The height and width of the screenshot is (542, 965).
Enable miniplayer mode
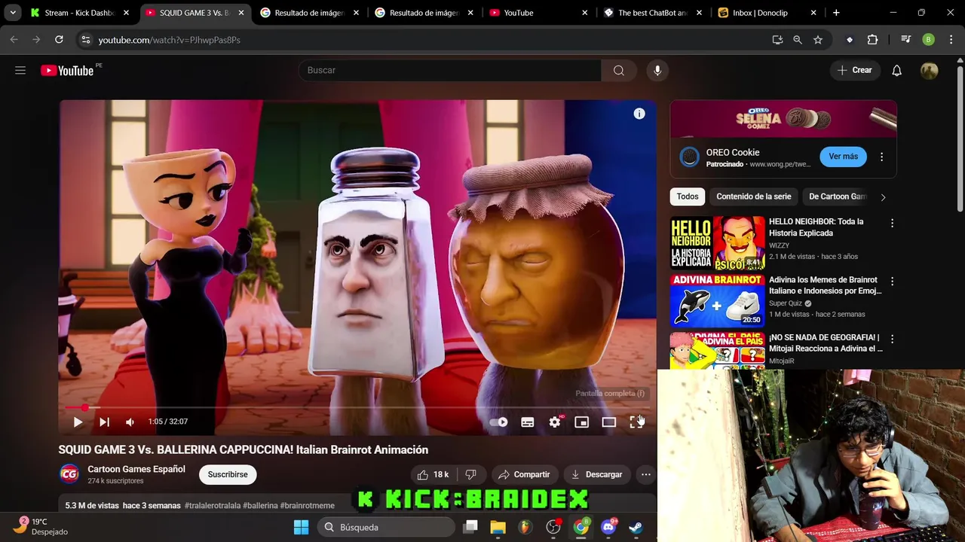tap(581, 422)
